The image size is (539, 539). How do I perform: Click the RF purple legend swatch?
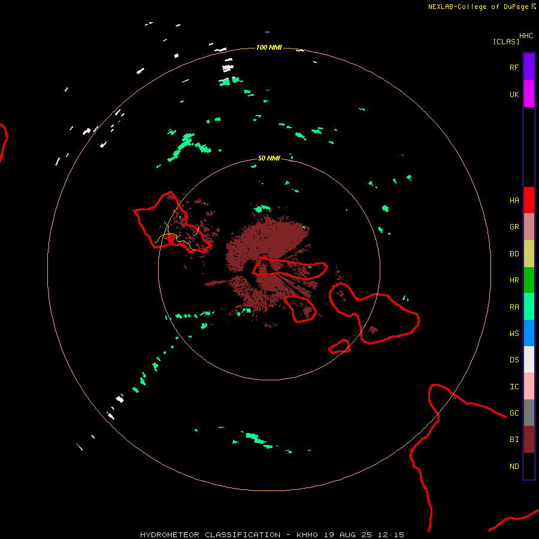pos(529,67)
